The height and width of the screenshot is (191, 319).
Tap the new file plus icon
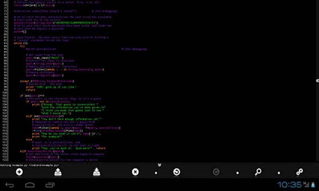point(19,172)
